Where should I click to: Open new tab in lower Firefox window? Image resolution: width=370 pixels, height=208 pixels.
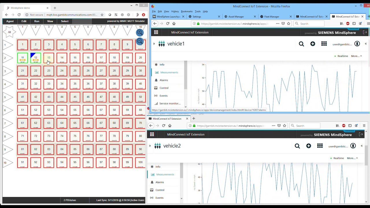[194, 119]
